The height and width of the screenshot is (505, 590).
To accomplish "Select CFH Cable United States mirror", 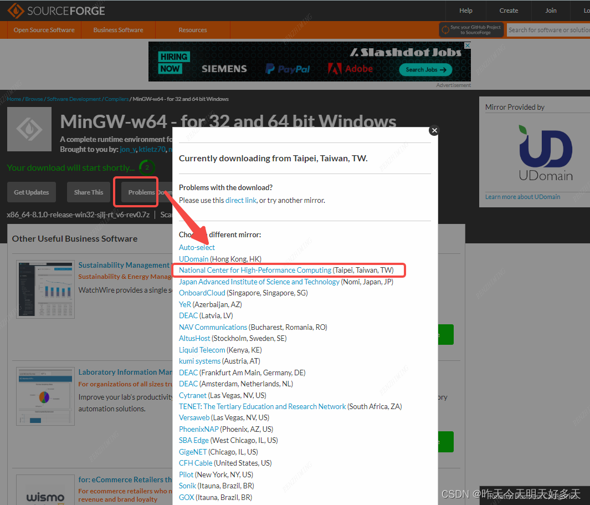I will (x=196, y=463).
